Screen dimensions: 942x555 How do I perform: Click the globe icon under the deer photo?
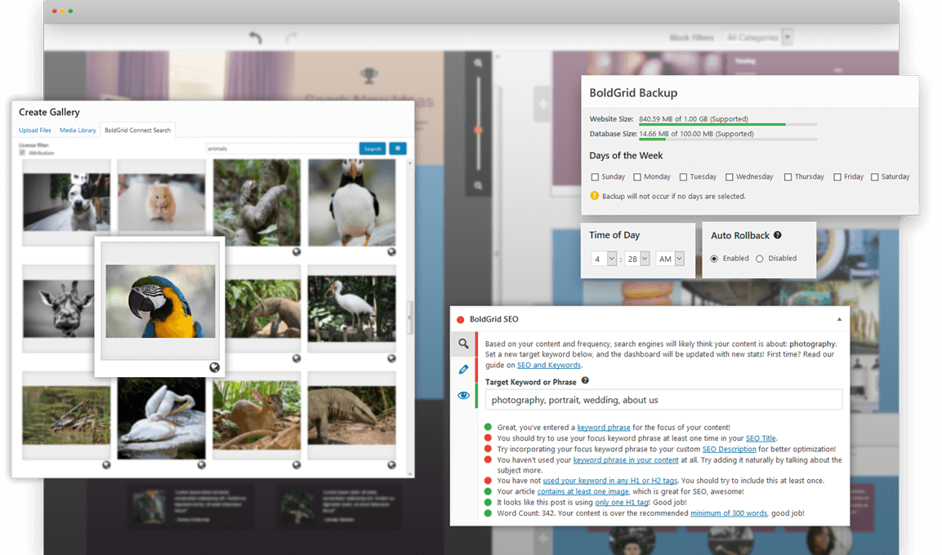pos(297,465)
